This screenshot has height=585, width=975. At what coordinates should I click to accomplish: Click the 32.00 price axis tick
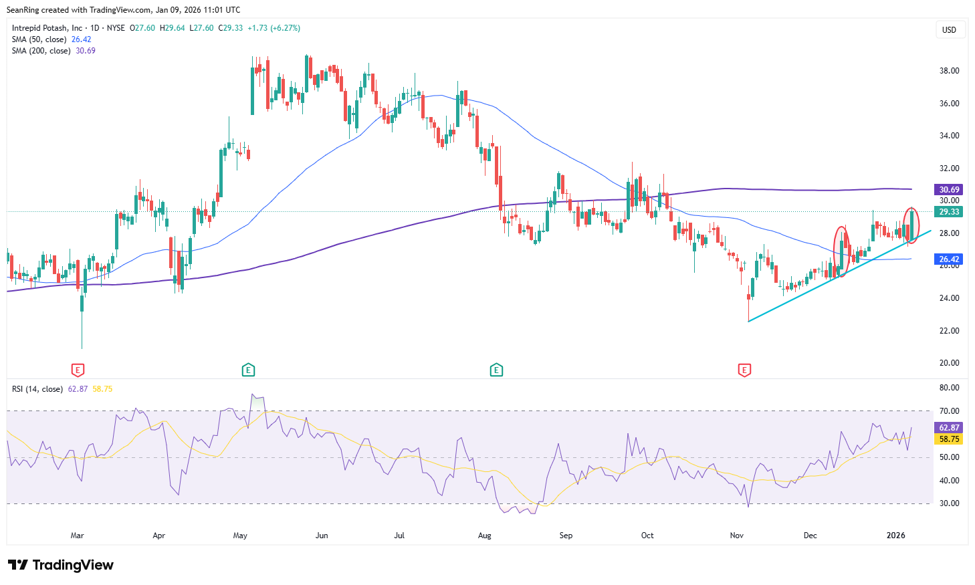pos(950,168)
